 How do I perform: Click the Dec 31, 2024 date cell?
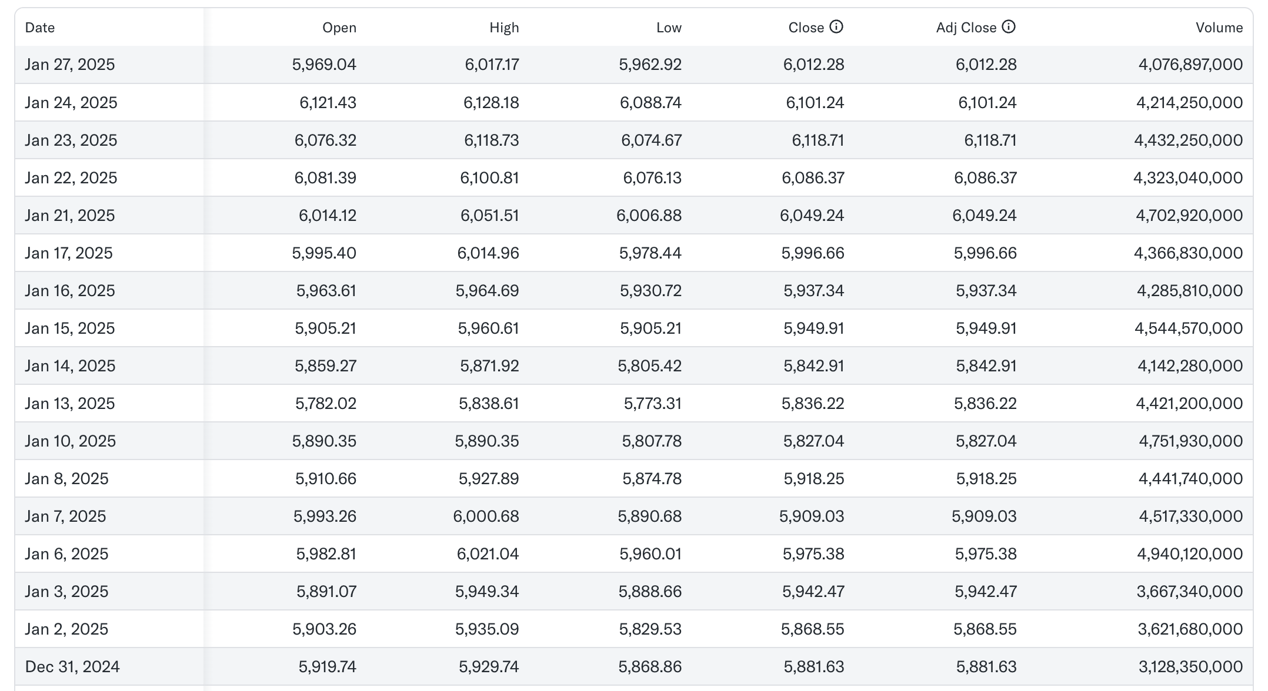72,667
